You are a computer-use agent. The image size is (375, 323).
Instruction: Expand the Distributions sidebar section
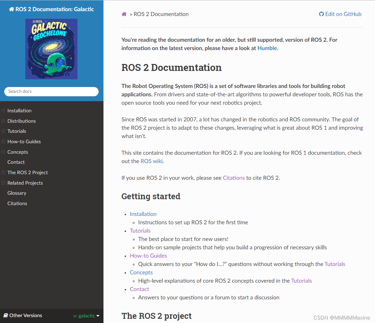click(x=3, y=121)
